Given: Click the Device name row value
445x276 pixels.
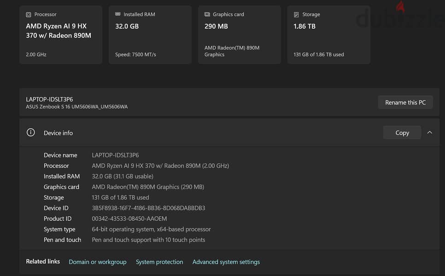Looking at the screenshot, I should point(115,155).
